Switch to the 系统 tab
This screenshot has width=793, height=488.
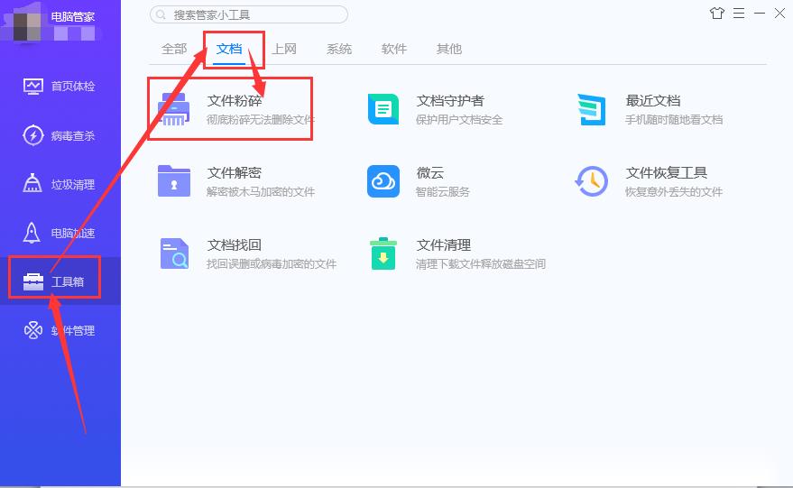coord(339,49)
